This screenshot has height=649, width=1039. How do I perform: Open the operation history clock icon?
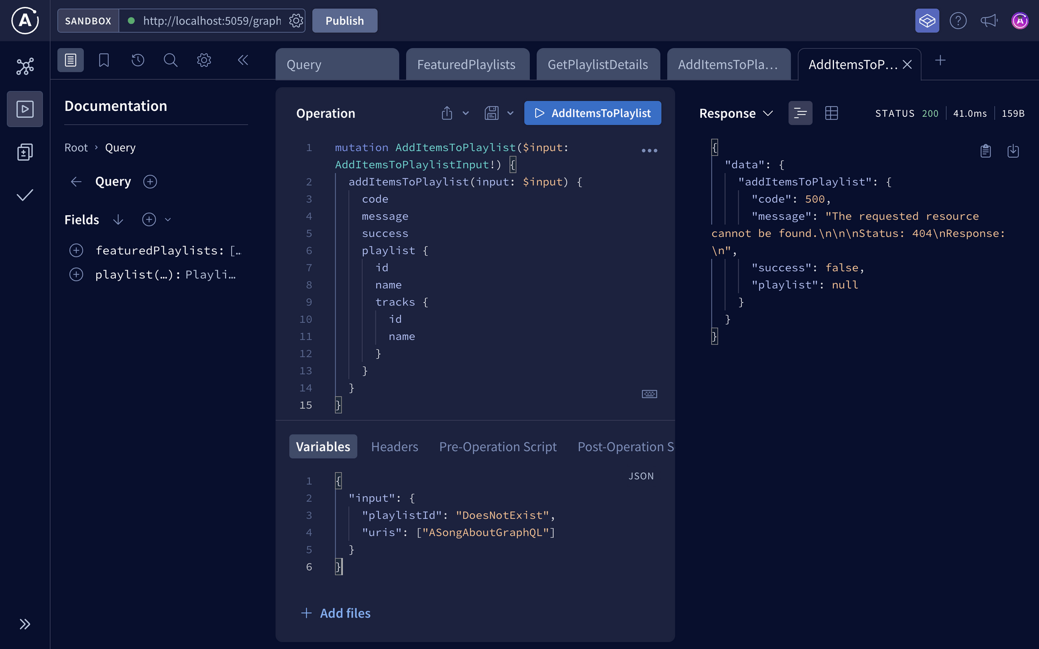tap(137, 60)
